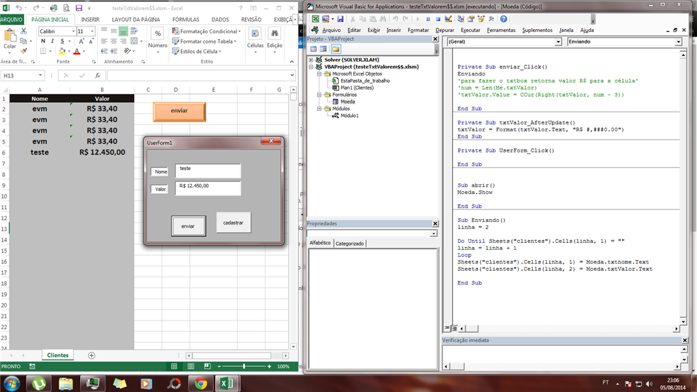
Task: Open the Ferramentas menu in VBA editor
Action: pos(501,30)
